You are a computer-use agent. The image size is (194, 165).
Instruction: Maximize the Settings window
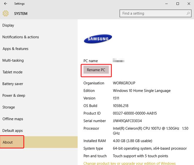point(178,4)
